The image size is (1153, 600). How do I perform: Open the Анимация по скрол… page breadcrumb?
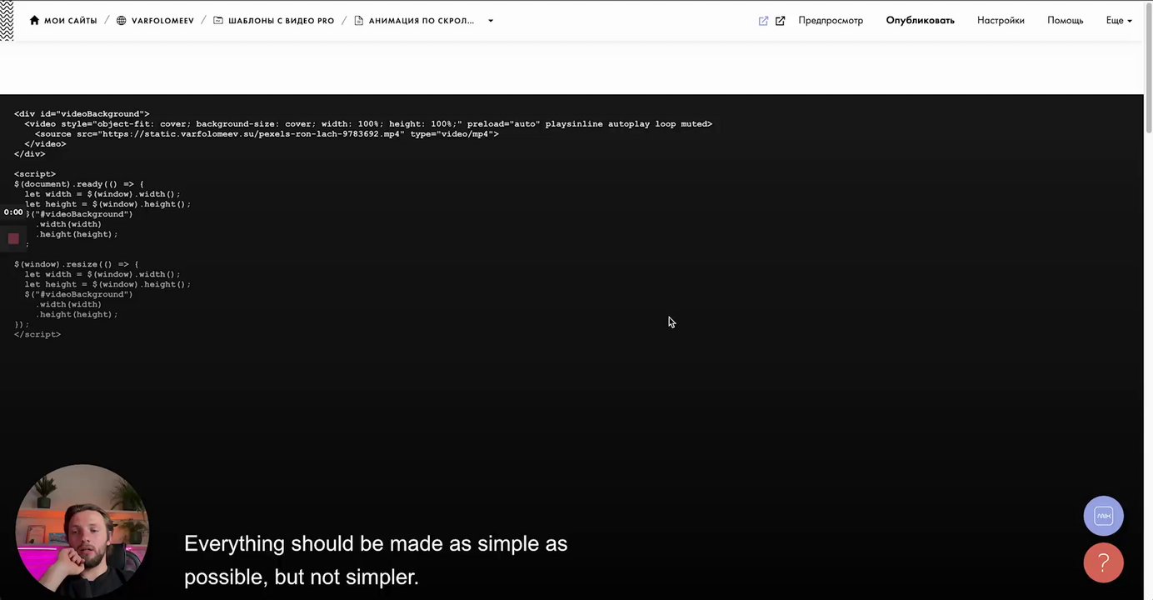pyautogui.click(x=422, y=21)
